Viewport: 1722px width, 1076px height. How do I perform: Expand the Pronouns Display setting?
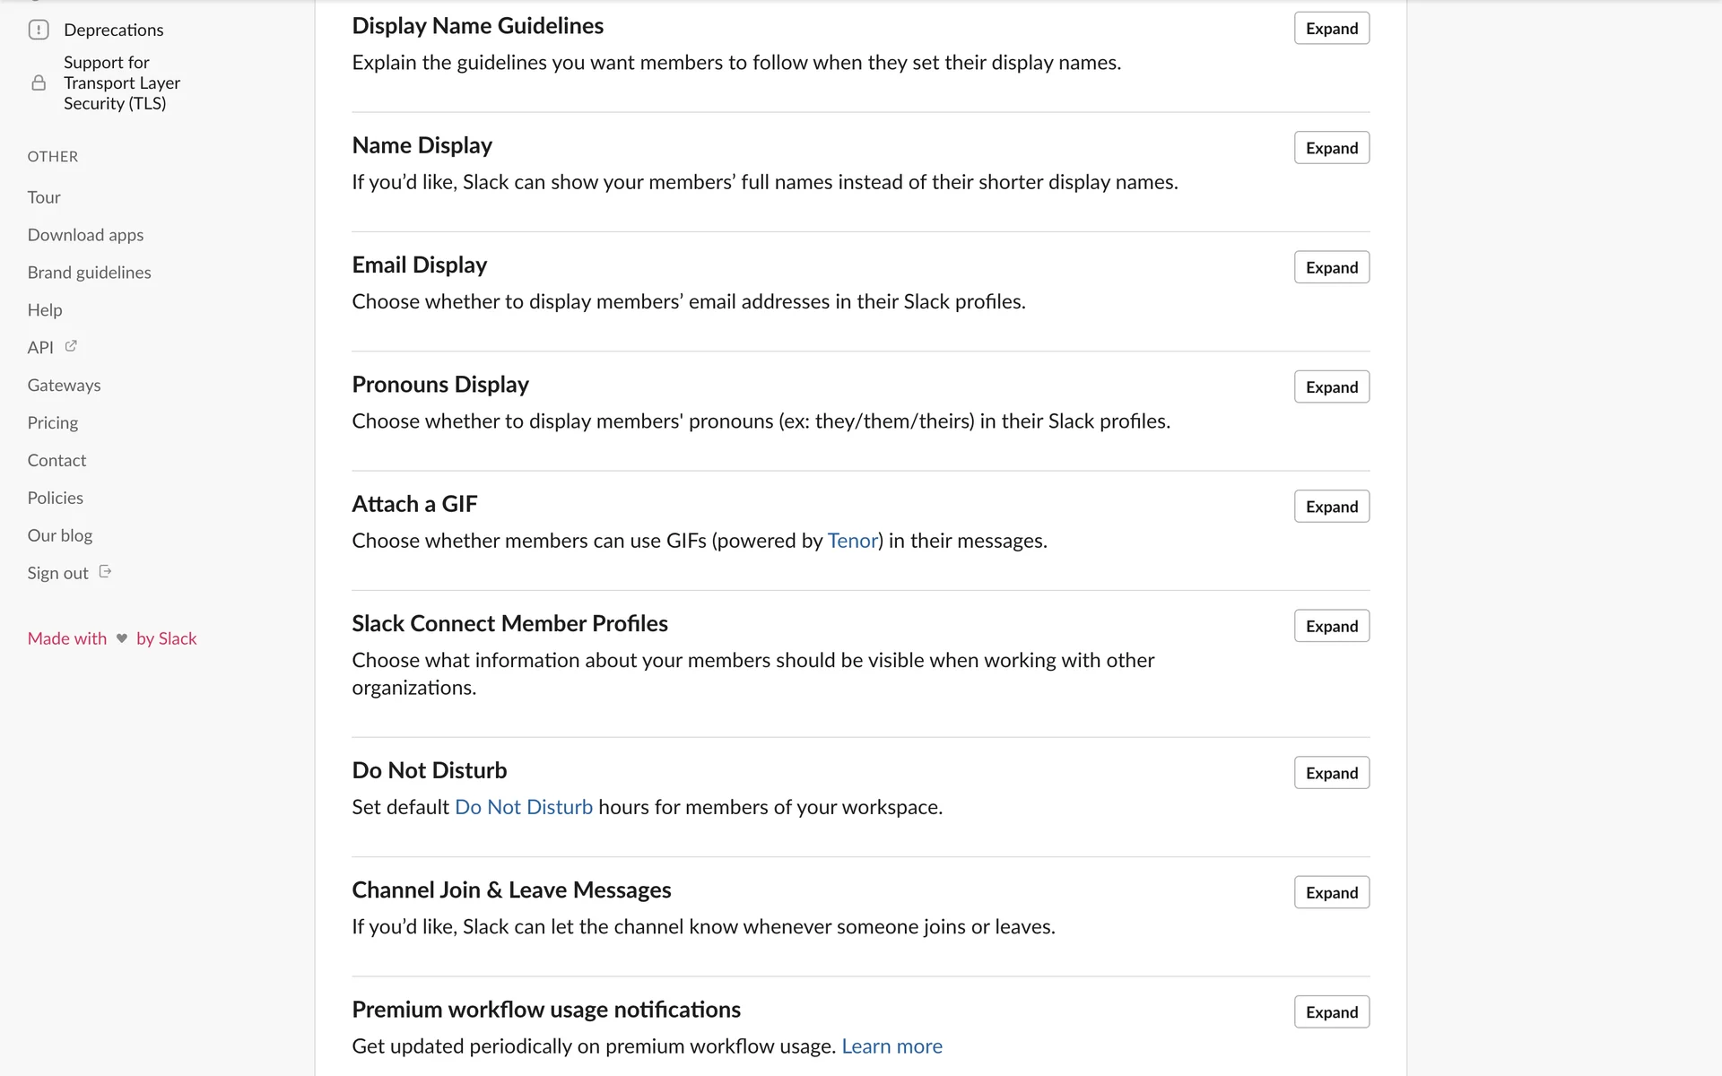coord(1331,387)
